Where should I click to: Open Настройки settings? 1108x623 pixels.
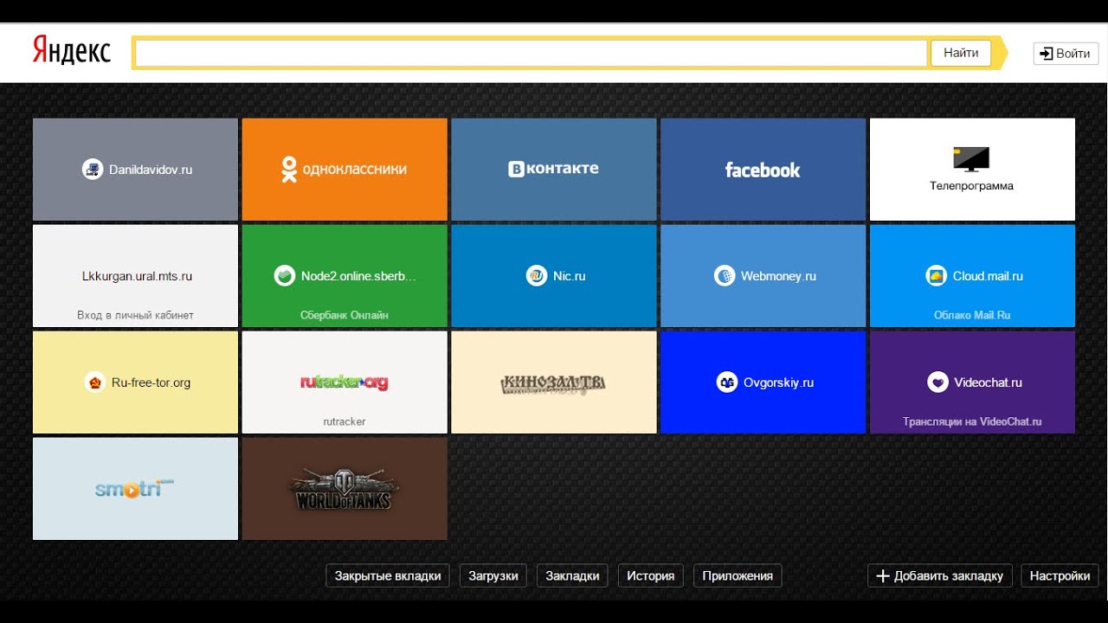click(x=1060, y=576)
